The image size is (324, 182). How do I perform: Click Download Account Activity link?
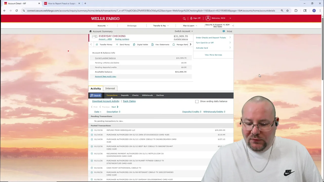coord(106,101)
